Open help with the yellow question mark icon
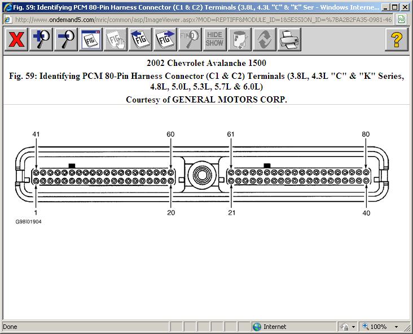Viewport: 413px width, 334px height. coord(397,39)
